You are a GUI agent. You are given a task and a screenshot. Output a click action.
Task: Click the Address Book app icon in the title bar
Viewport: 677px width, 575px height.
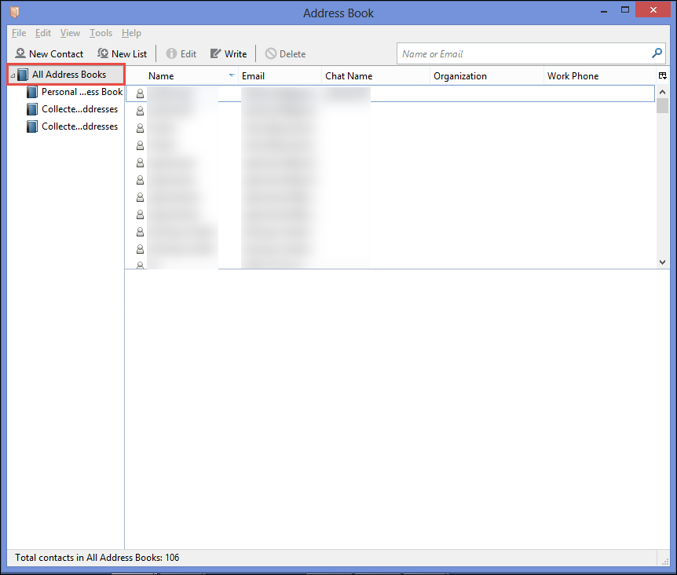coord(15,12)
